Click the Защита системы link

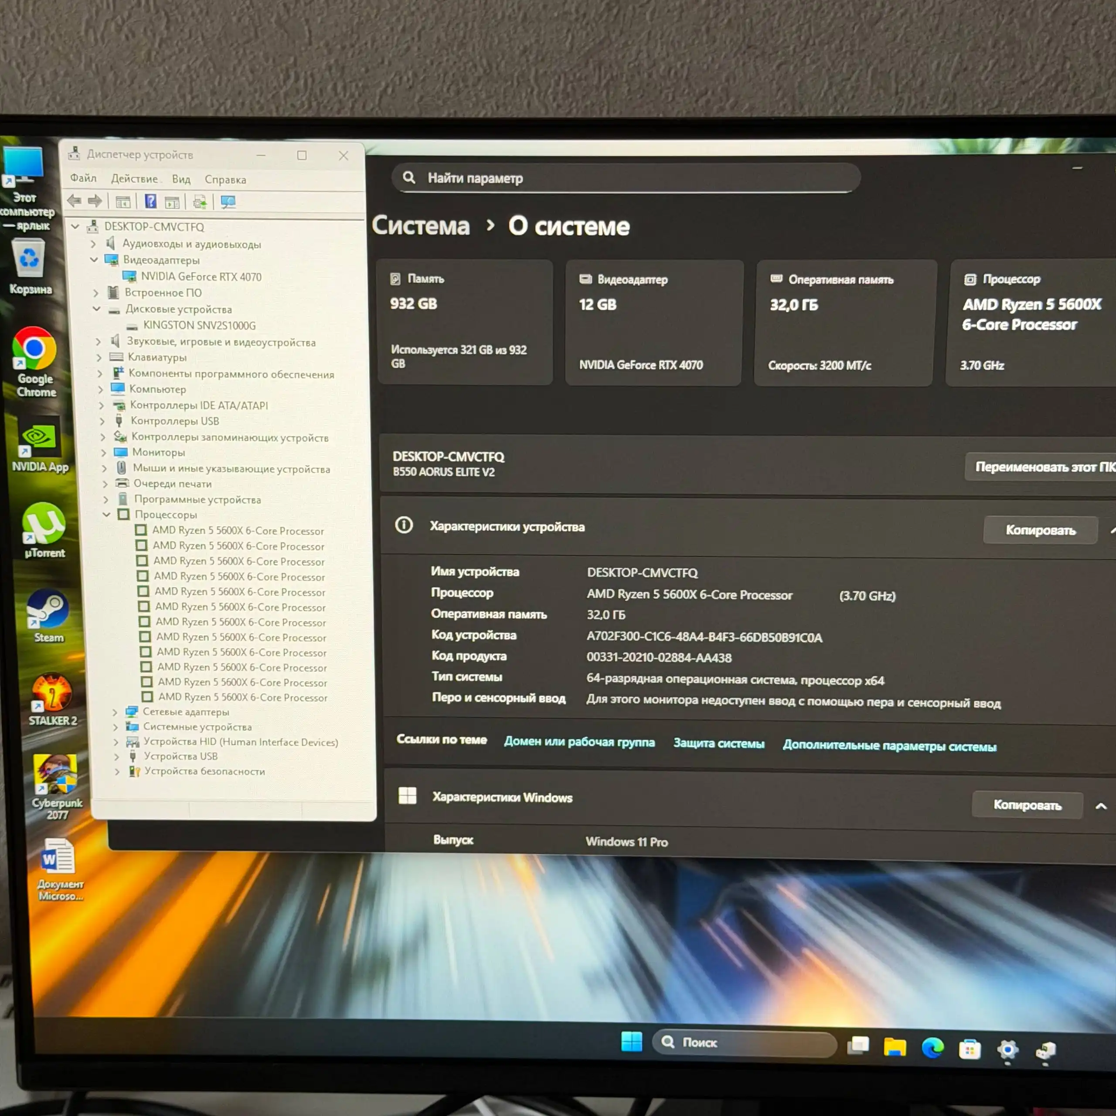pyautogui.click(x=718, y=744)
